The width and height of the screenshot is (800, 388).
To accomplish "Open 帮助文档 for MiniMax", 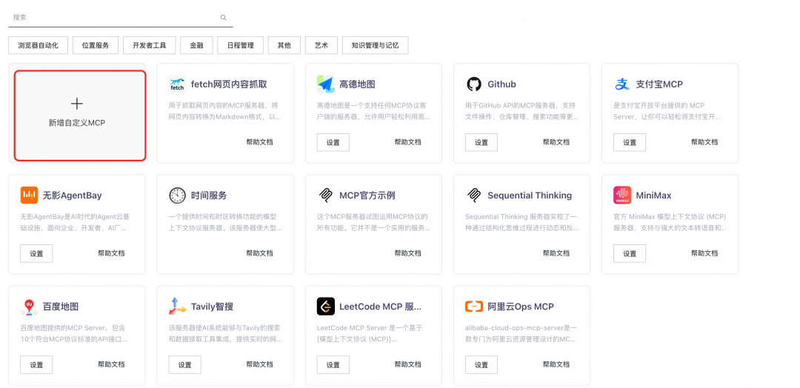I will coord(704,253).
